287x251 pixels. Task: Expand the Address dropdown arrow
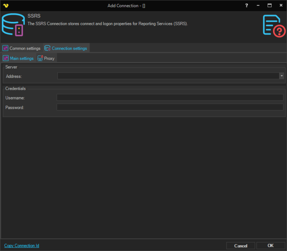(282, 76)
